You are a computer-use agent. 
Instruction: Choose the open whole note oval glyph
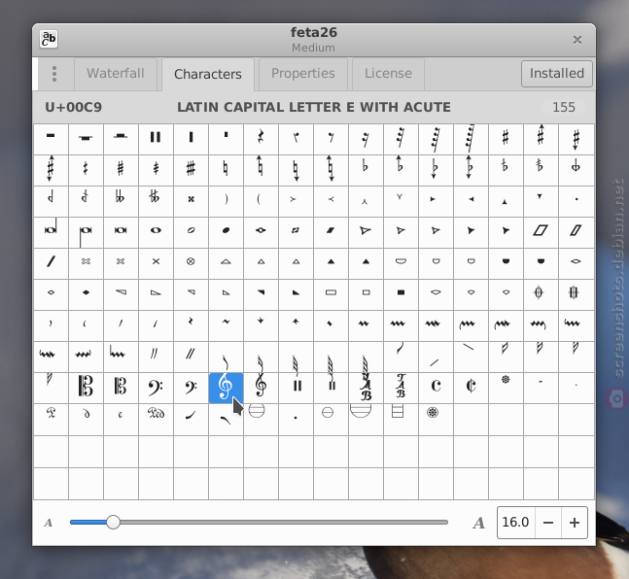coord(156,232)
